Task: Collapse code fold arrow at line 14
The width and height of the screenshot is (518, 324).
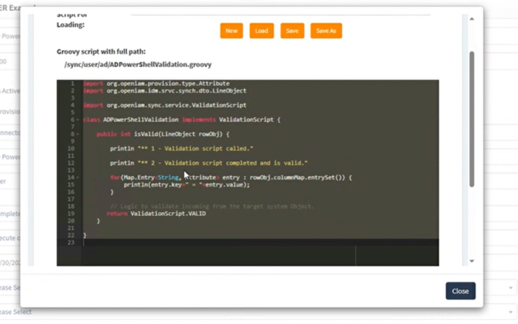Action: click(x=78, y=178)
